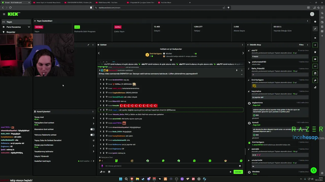Collapse the pinned message chevron
325x182 pixels.
pyautogui.click(x=242, y=75)
